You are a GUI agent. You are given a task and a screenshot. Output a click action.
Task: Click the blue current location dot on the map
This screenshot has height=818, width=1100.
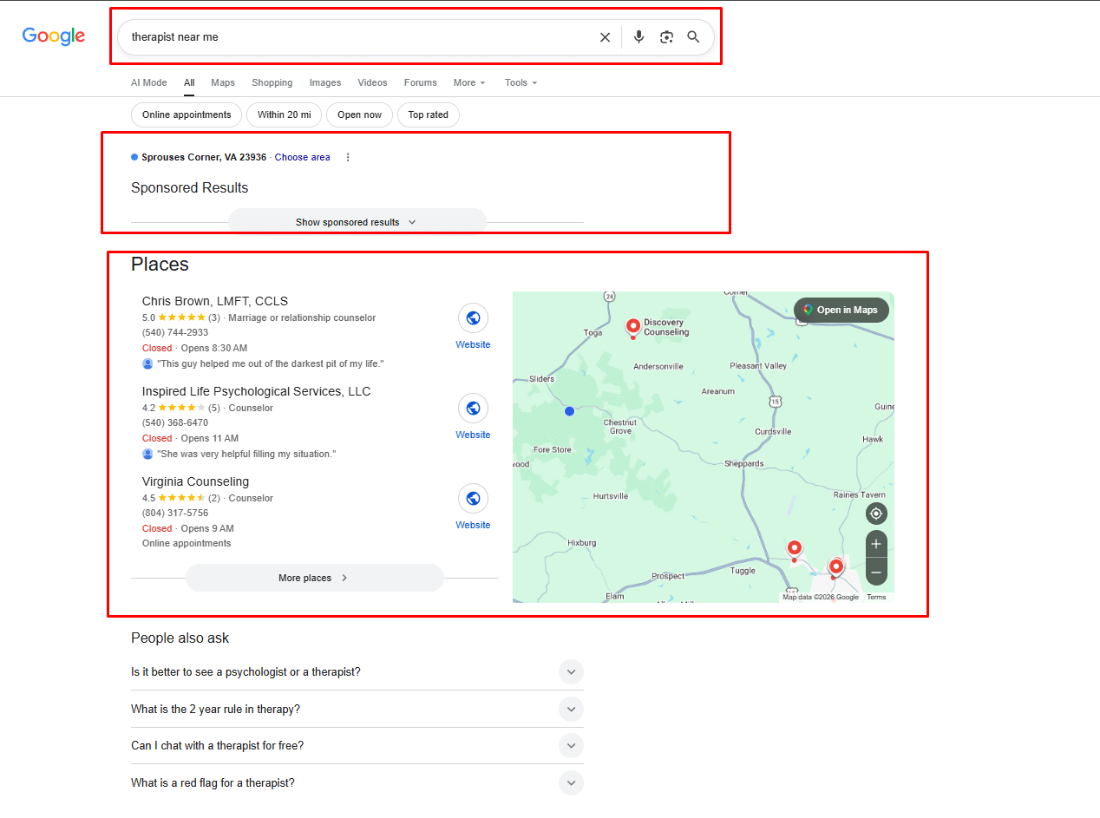pyautogui.click(x=569, y=411)
